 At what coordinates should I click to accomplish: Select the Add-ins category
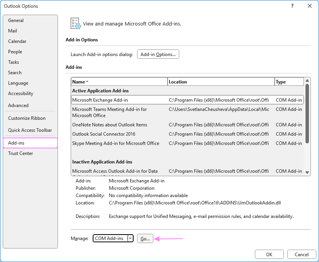coord(30,143)
